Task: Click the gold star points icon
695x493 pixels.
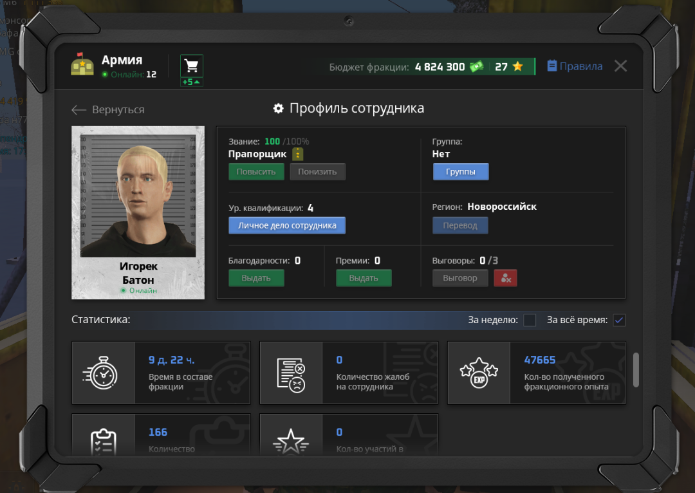Action: [x=517, y=67]
